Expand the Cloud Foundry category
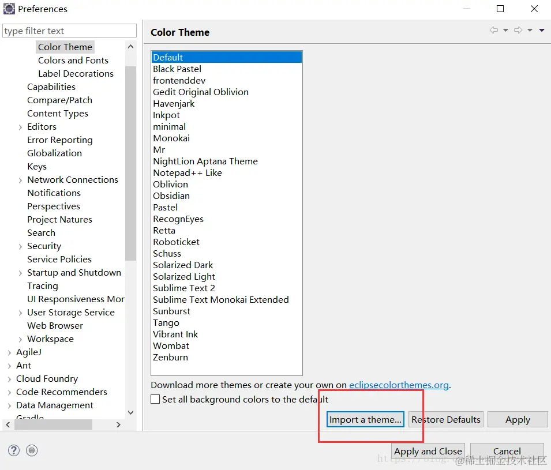The image size is (551, 470). 9,379
